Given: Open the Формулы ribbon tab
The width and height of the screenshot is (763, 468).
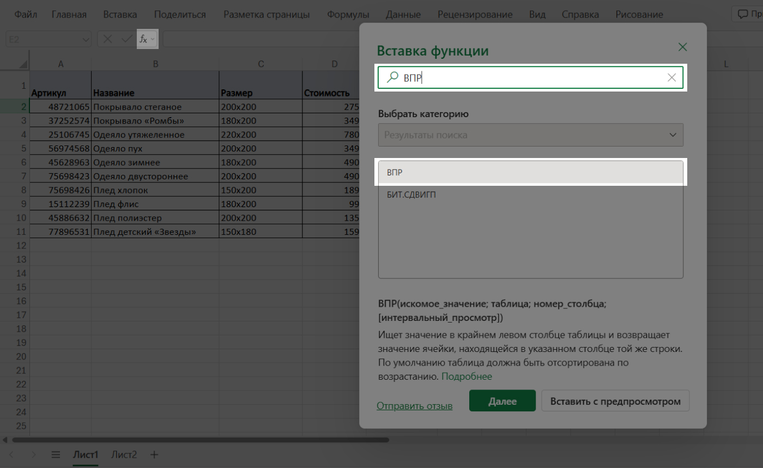Looking at the screenshot, I should click(348, 15).
